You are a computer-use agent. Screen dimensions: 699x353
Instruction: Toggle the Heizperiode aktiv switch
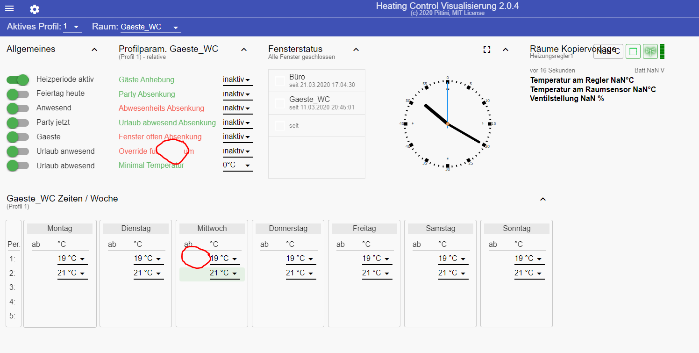[18, 80]
